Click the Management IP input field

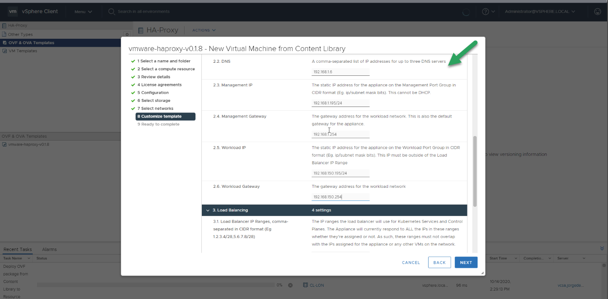[x=340, y=103]
